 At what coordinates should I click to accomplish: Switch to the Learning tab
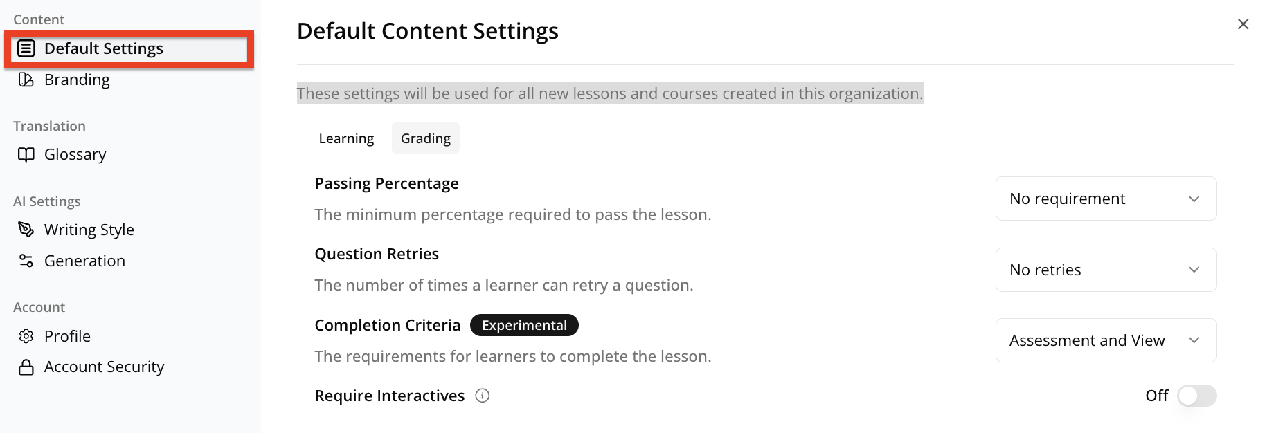[x=346, y=138]
